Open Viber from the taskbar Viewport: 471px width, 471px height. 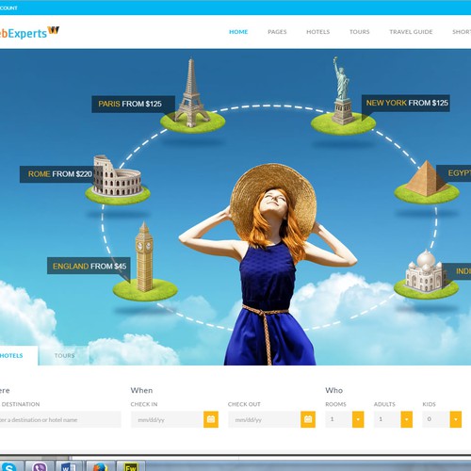click(40, 467)
